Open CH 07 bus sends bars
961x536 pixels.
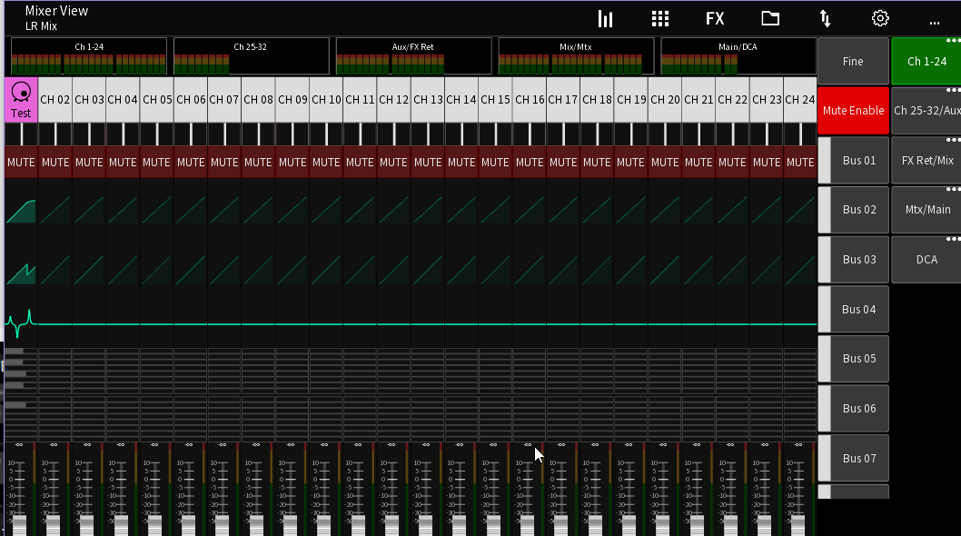(224, 394)
